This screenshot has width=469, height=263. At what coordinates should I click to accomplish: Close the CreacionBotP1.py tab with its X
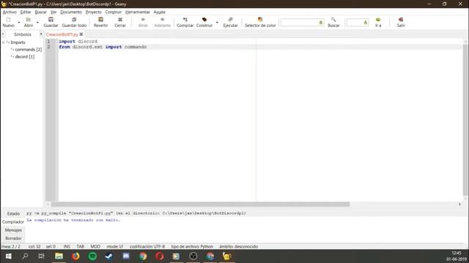tap(81, 34)
